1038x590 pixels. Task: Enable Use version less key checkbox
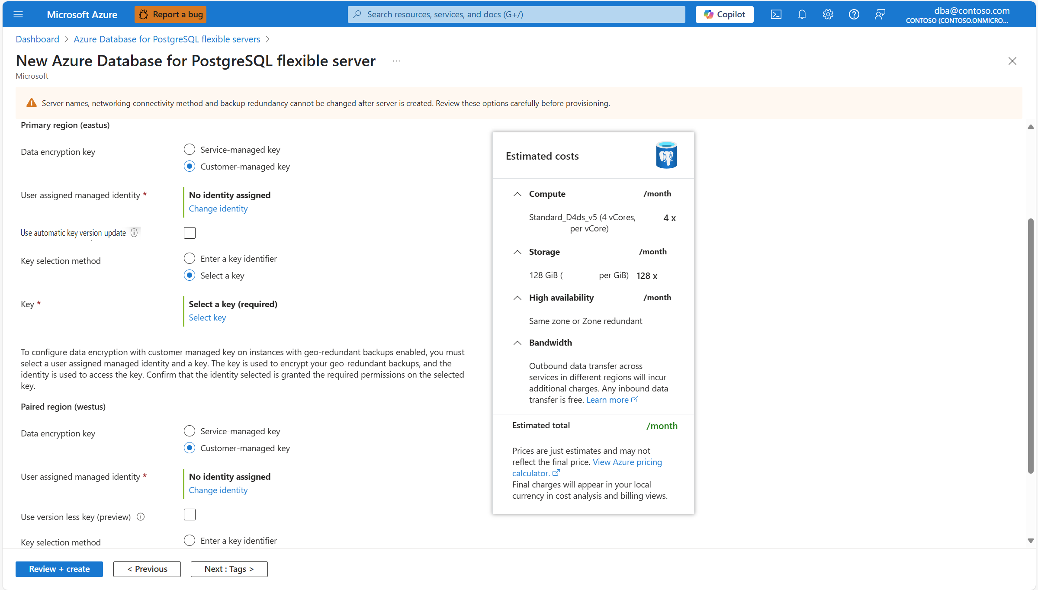(190, 514)
